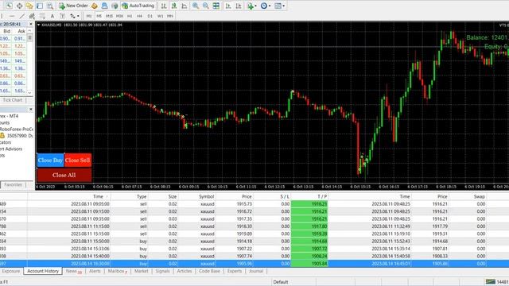Select the horizontal line drawing tool
509x286 pixels.
click(12, 16)
